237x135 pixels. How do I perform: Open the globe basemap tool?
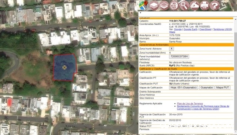click(174, 6)
